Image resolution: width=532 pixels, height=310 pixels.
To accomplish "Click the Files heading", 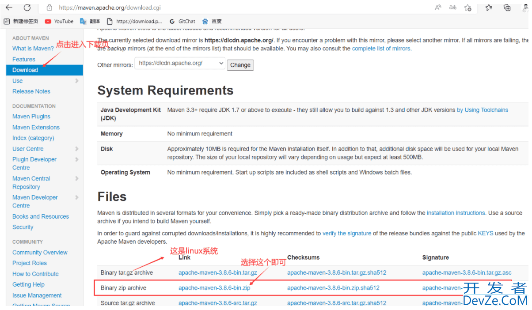I will 112,197.
